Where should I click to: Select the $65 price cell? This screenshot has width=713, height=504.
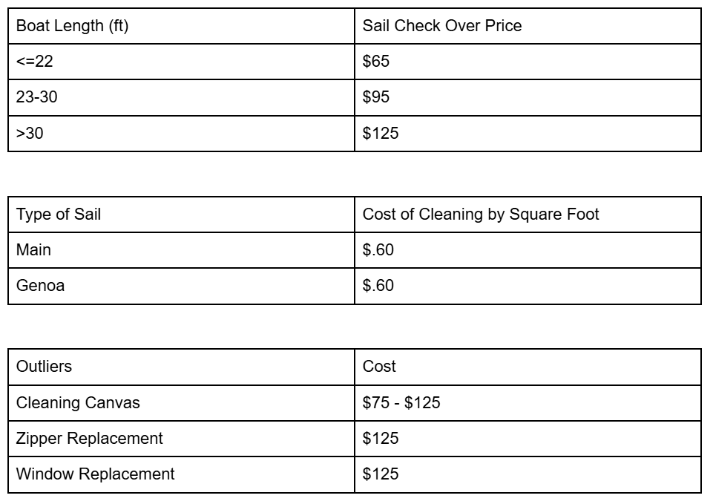click(528, 62)
